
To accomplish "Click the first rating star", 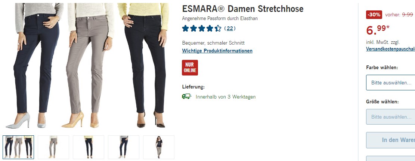I will pos(186,29).
